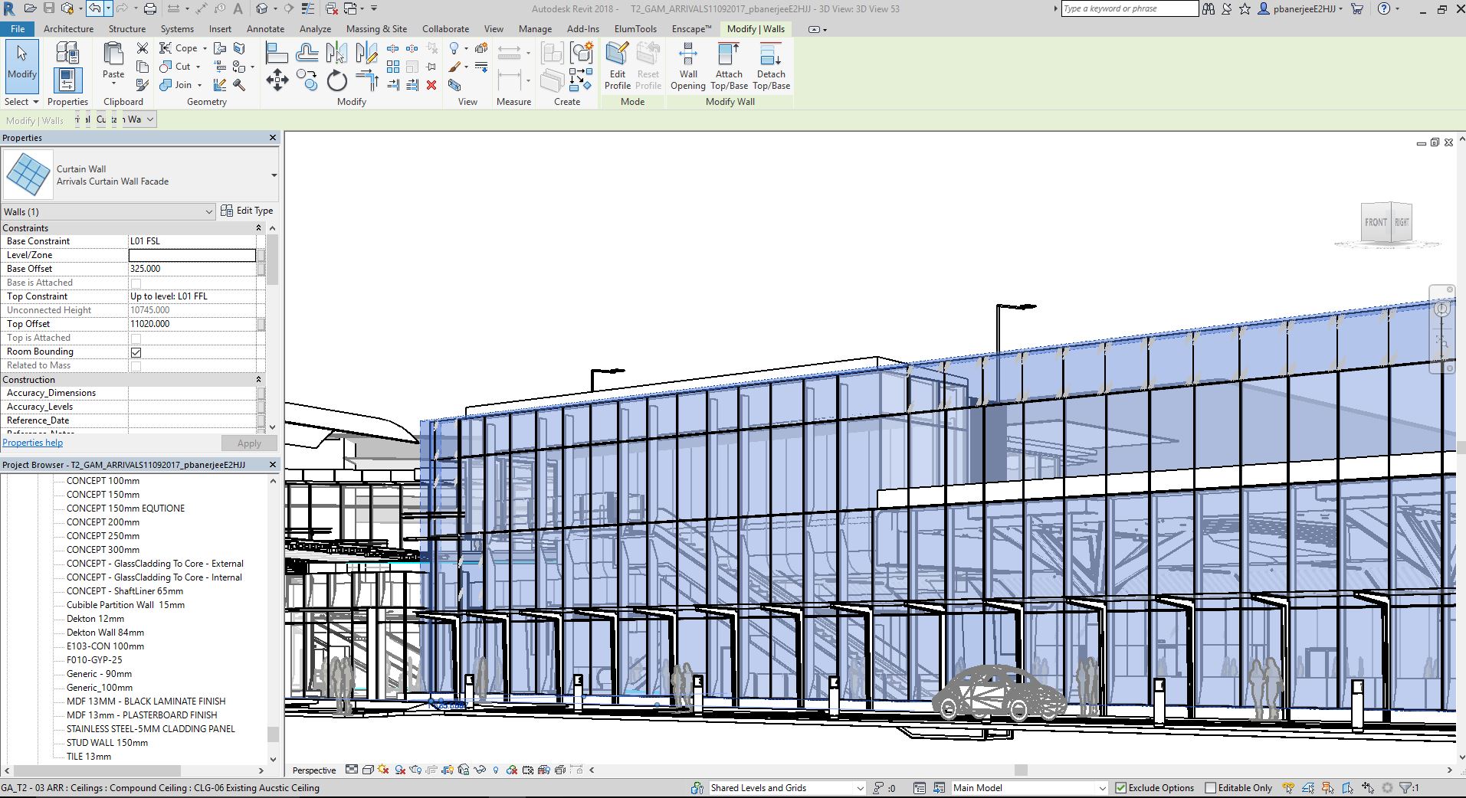Click the view's horizontal scrollbar thumb
Screen dimensions: 1466x798
pos(1021,770)
